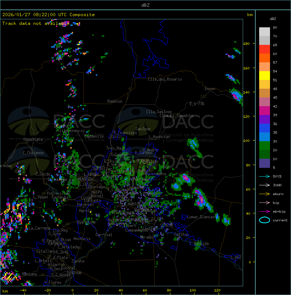Click the Clla.SanJose map label
291x295 pixels.
(159, 111)
